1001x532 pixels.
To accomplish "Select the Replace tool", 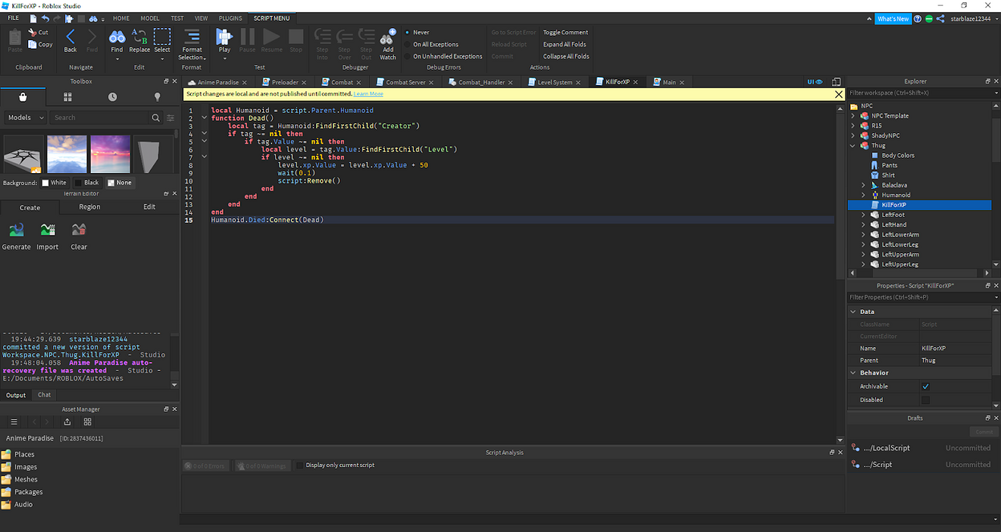I will pos(139,38).
